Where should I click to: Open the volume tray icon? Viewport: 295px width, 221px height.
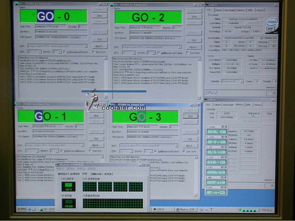(259, 210)
